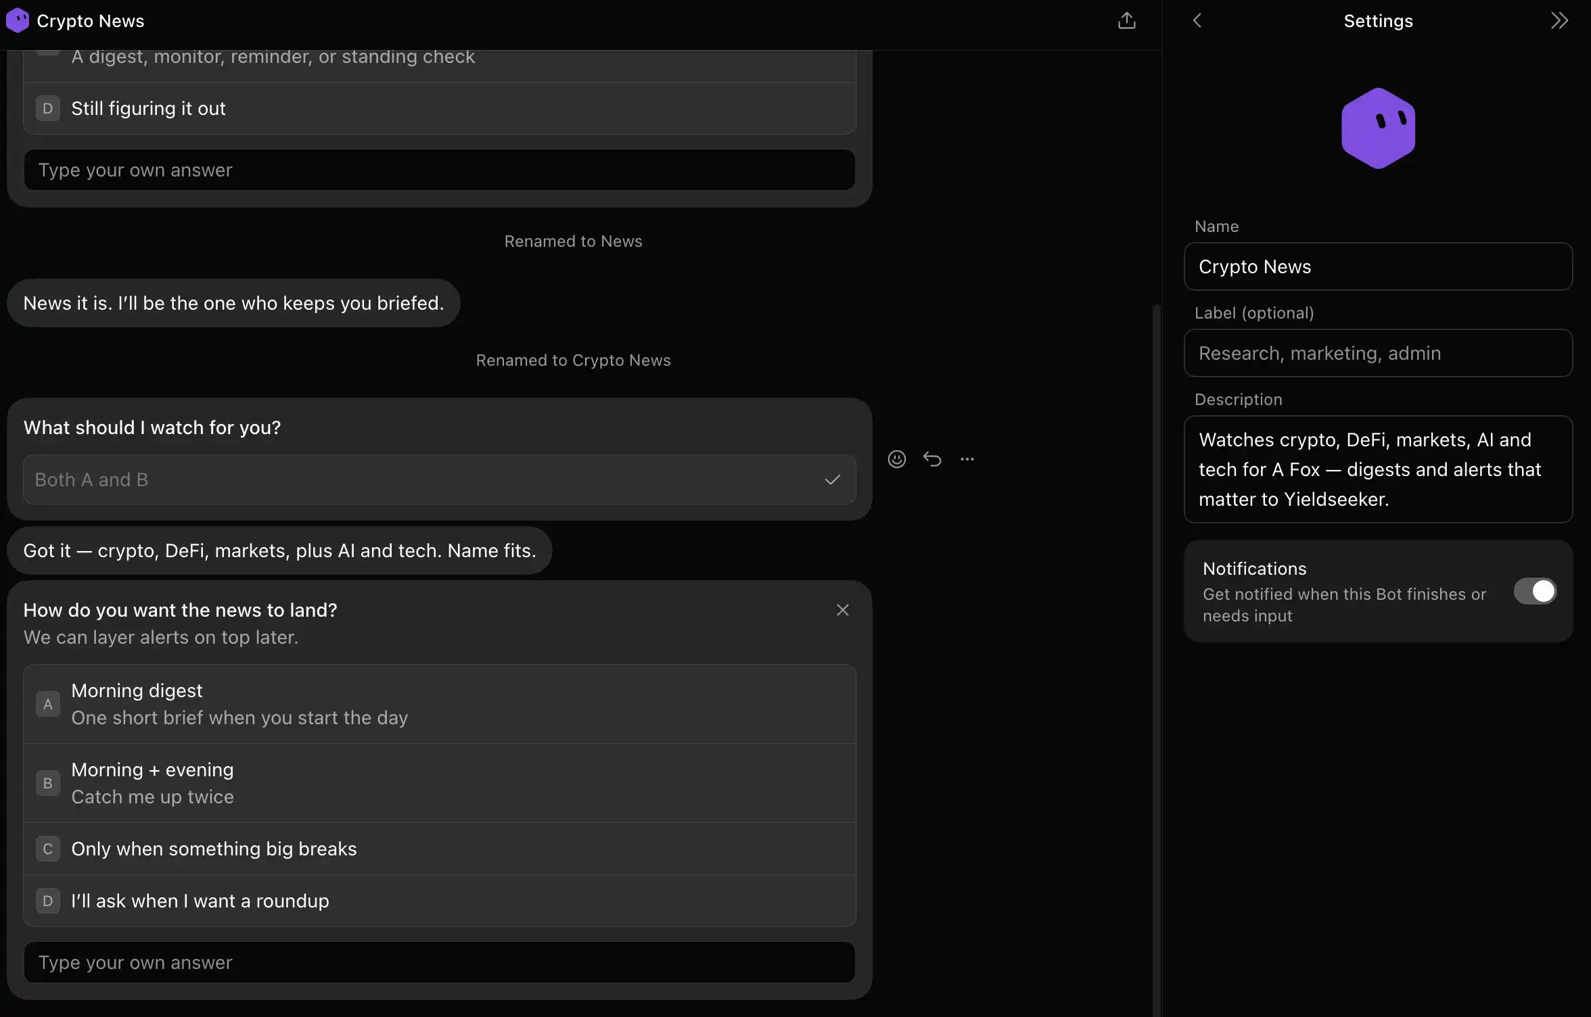Edit the Description text area
Viewport: 1591px width, 1017px height.
tap(1378, 469)
